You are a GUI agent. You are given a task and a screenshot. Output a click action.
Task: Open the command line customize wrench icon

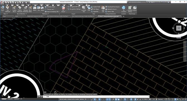pos(42,97)
